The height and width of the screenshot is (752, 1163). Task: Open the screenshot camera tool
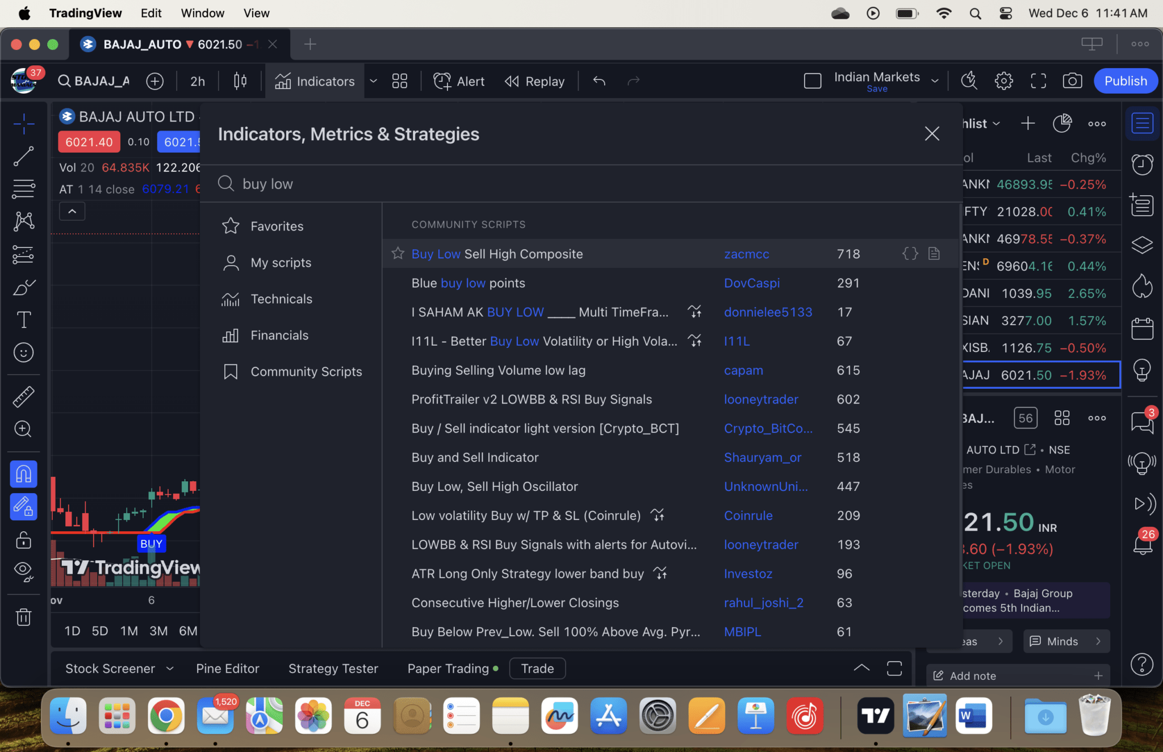tap(1072, 81)
